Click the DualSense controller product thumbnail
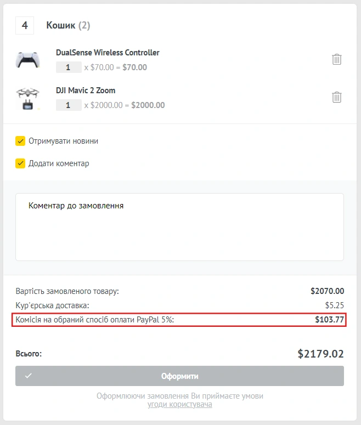 27,59
